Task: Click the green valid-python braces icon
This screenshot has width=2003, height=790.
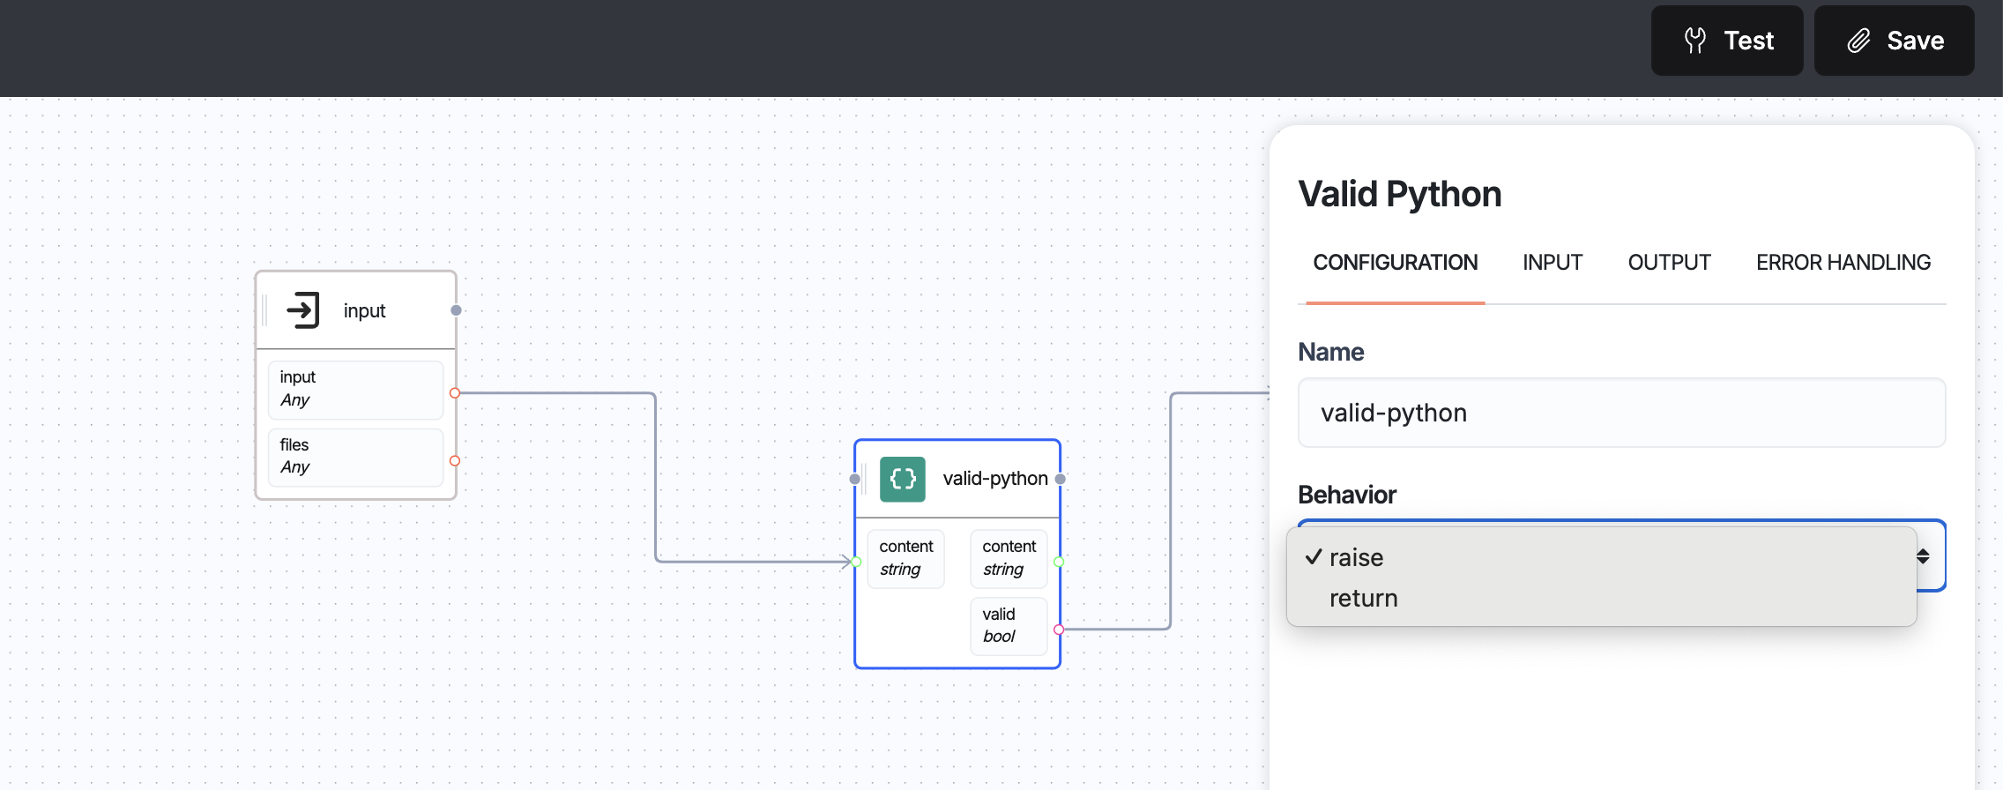Action: coord(902,479)
